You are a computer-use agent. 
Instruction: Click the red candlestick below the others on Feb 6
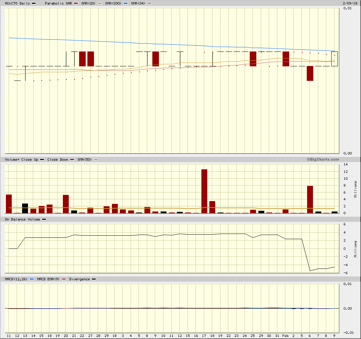tap(310, 74)
